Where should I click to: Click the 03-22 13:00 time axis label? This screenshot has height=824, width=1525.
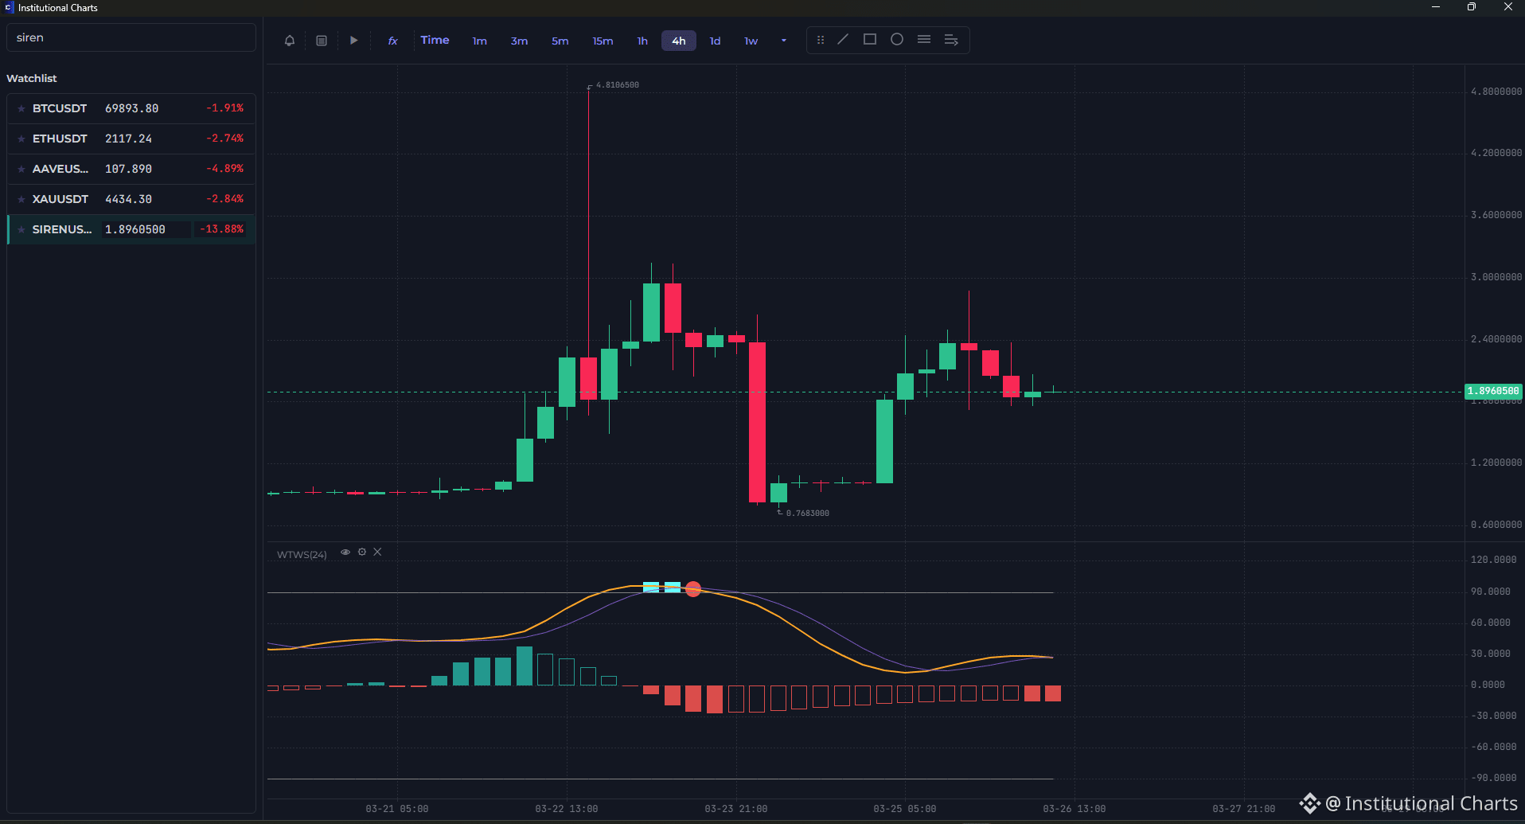[567, 809]
